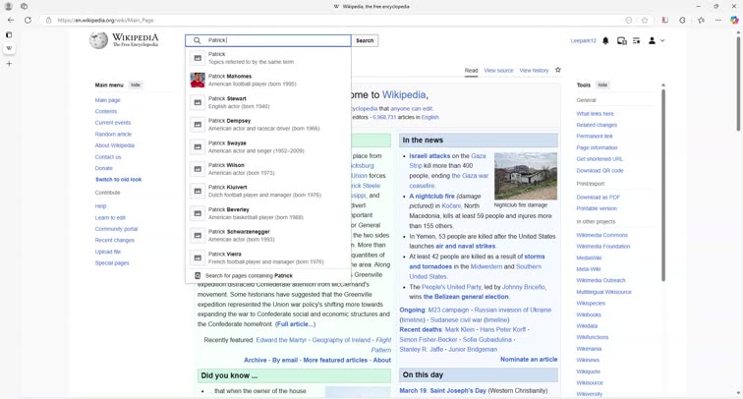Choose Patrick Kluivert suggestion
The image size is (743, 399).
tap(268, 191)
